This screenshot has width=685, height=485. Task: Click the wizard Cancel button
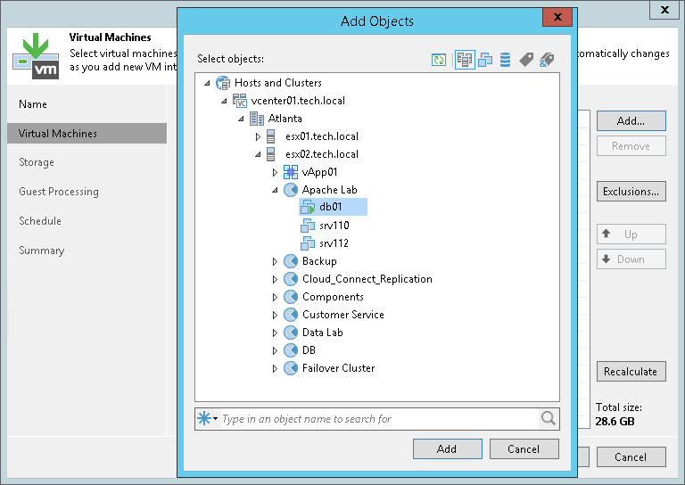click(631, 457)
